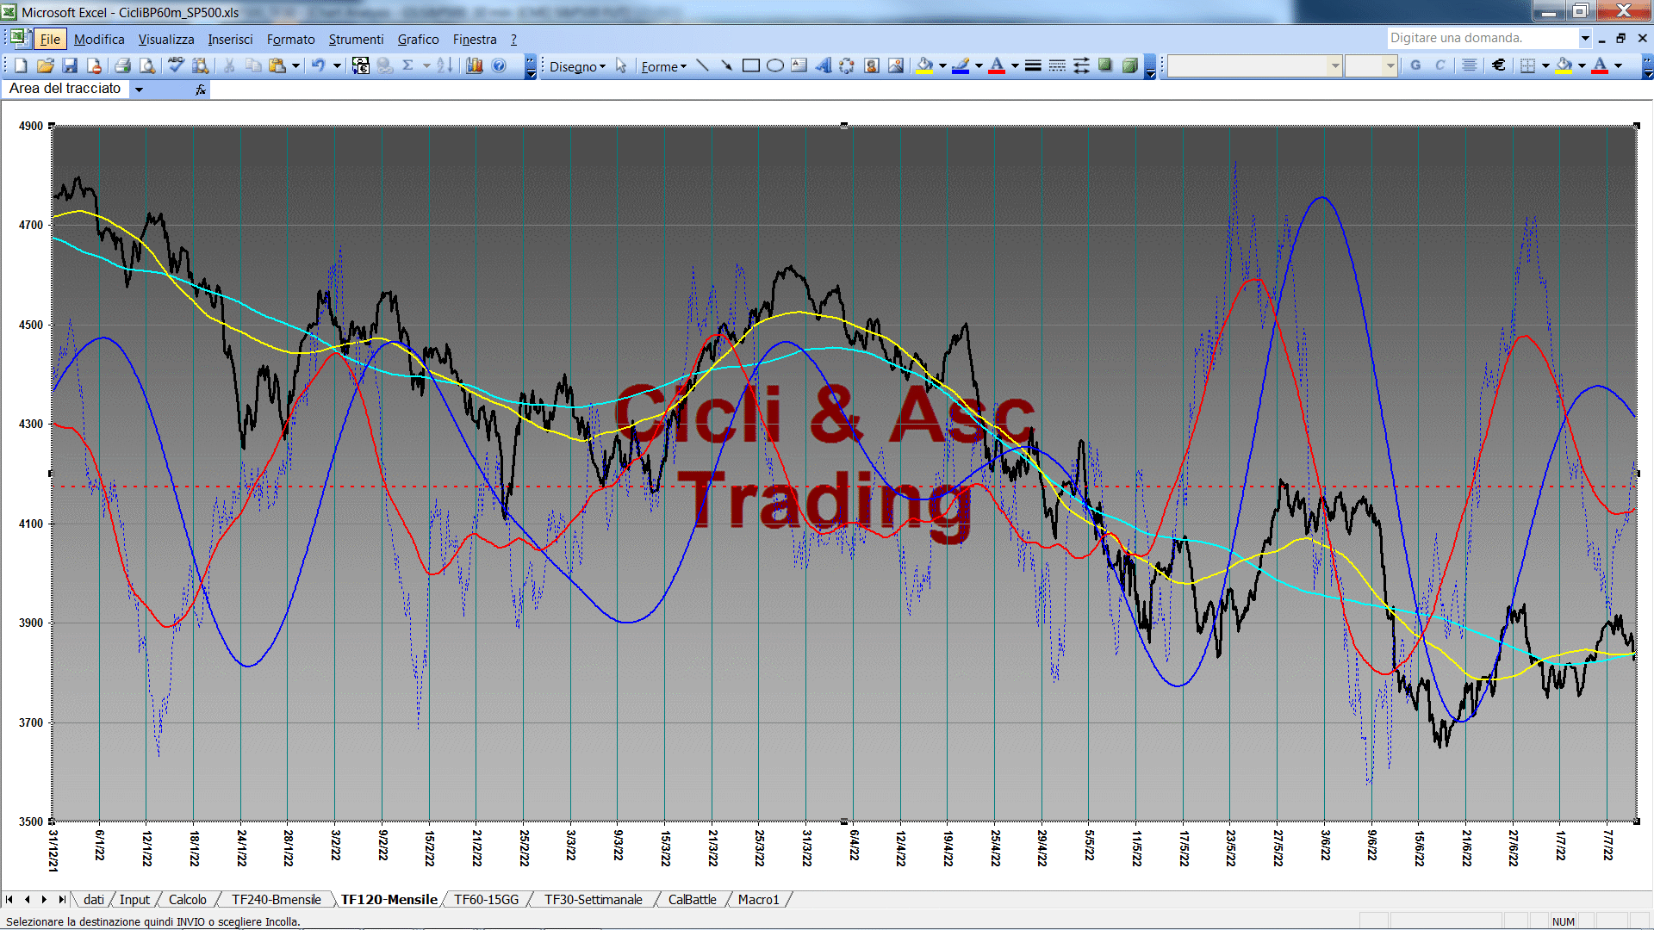Image resolution: width=1654 pixels, height=930 pixels.
Task: Go to last sheet tab navigation arrow
Action: 61,899
